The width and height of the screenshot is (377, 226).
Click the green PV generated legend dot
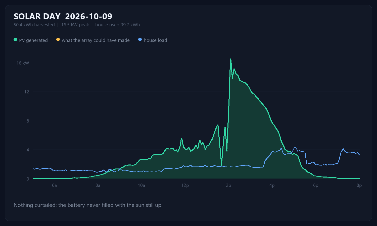coord(15,40)
